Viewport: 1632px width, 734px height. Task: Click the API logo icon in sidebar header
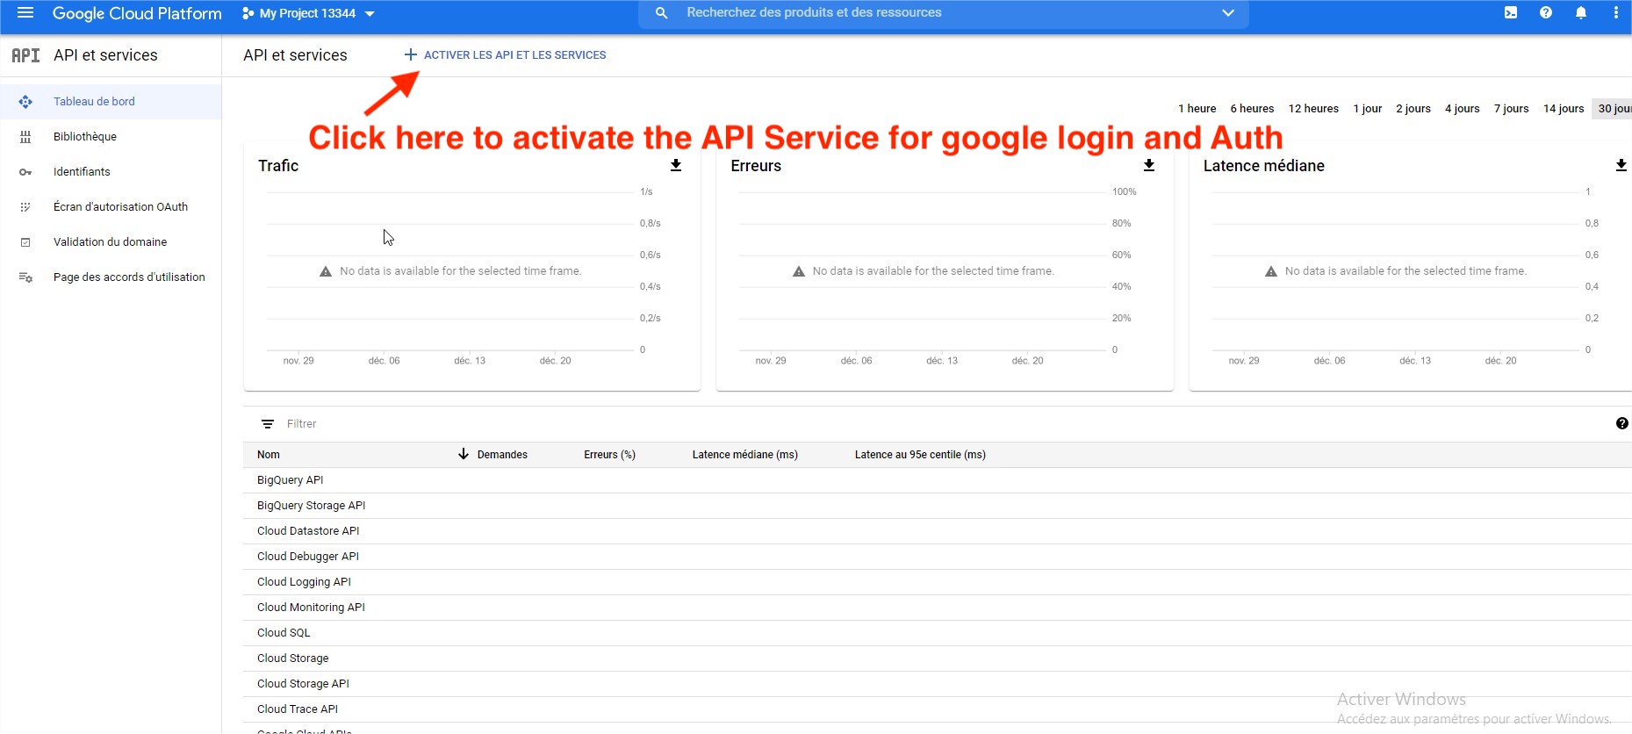tap(25, 55)
